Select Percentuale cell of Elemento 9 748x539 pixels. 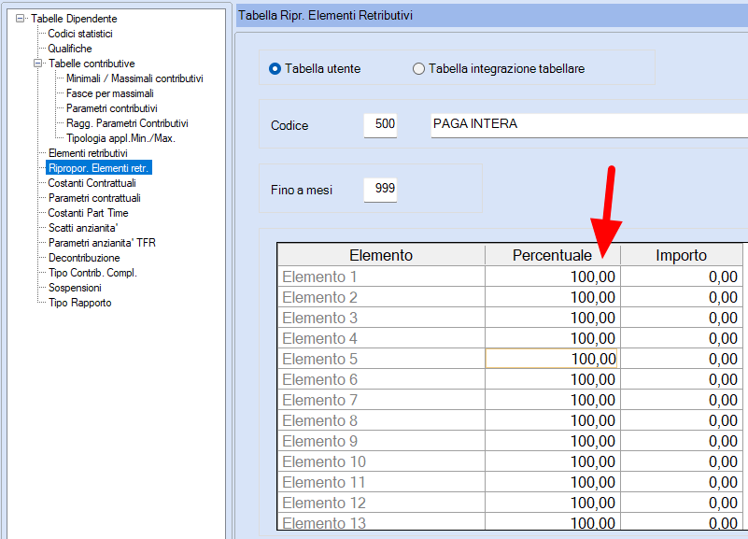pyautogui.click(x=553, y=441)
